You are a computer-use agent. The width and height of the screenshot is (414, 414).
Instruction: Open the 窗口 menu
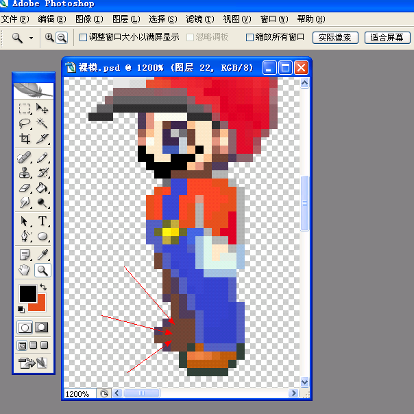pos(274,19)
